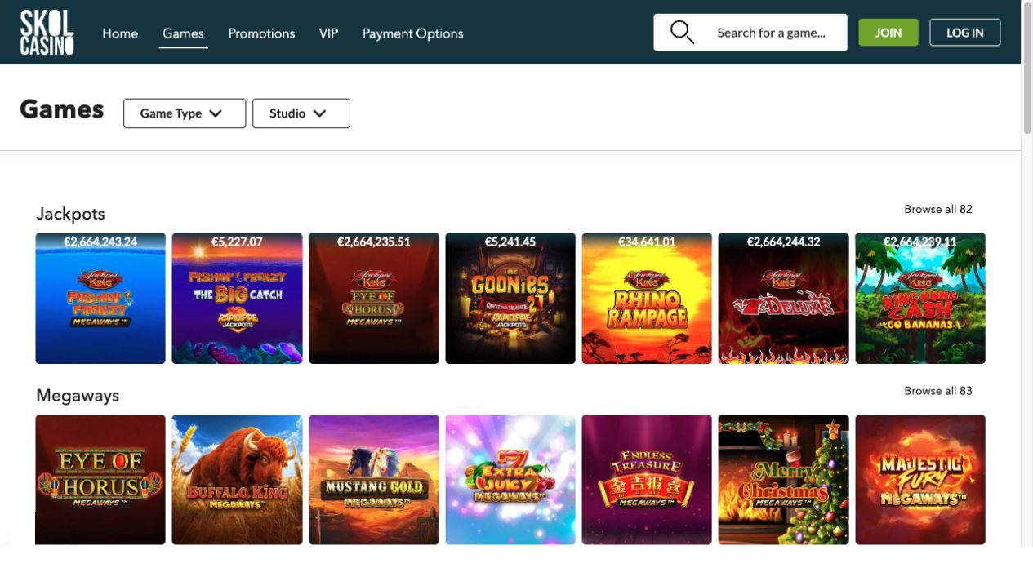Viewport: 1033px width, 581px height.
Task: Click the LOG IN button
Action: [x=965, y=33]
